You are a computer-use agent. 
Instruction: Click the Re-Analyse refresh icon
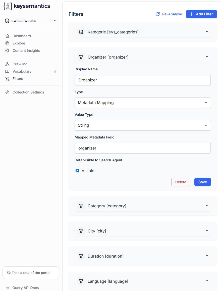click(158, 14)
